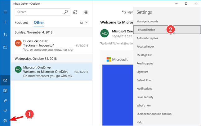Minimize the Outlook window
201x126 pixels.
click(x=176, y=4)
